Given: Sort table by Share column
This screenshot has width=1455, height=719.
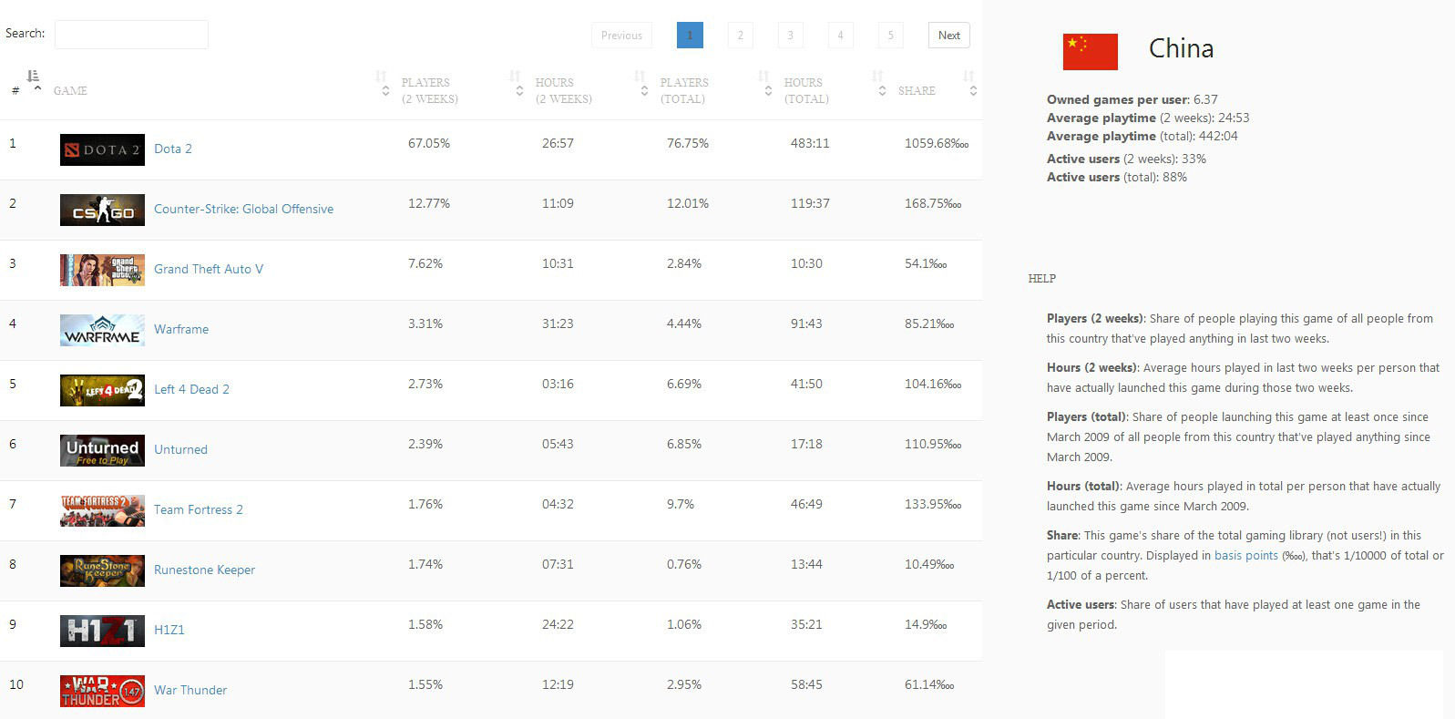Looking at the screenshot, I should coord(917,90).
